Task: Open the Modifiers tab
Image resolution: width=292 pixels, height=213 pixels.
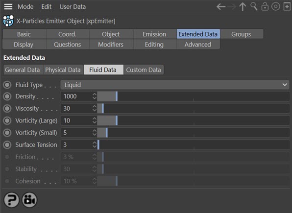Action: click(x=111, y=44)
